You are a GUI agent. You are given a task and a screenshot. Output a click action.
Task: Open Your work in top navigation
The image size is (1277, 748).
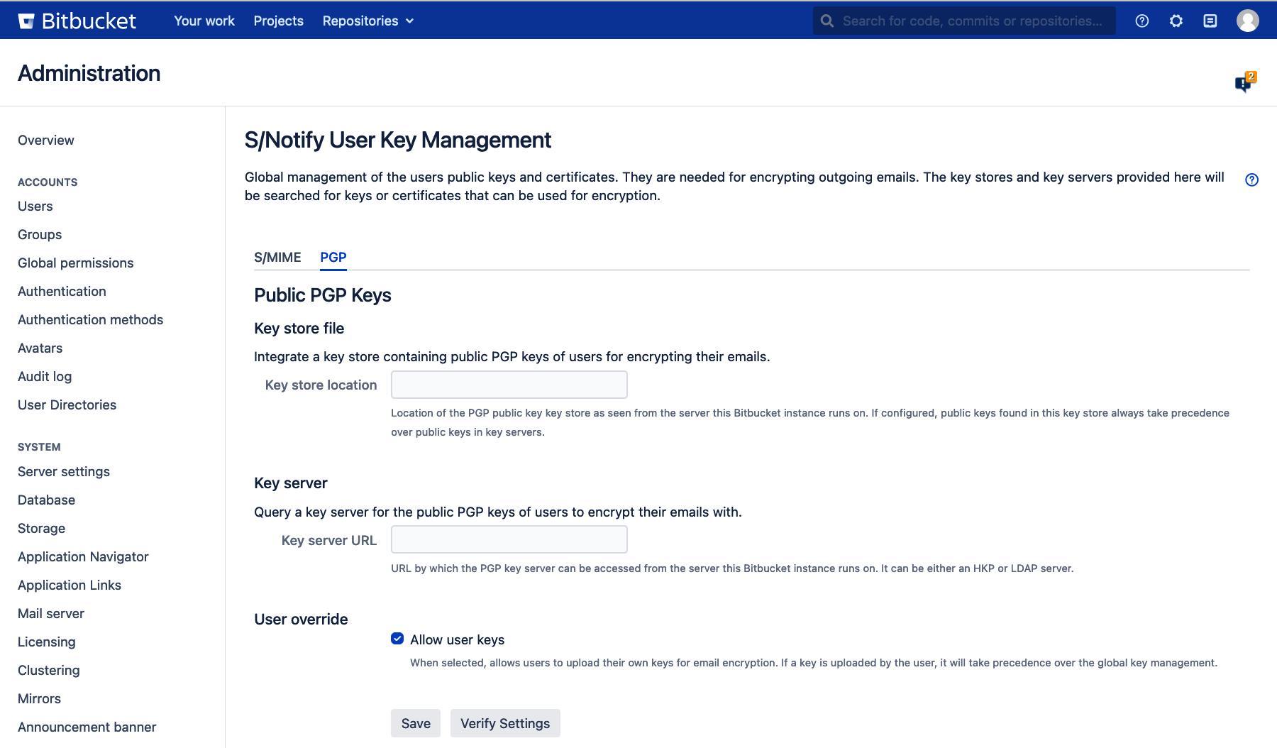click(x=204, y=21)
